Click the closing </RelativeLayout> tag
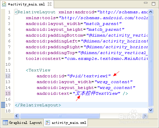This screenshot has width=159, height=128. click(38, 105)
